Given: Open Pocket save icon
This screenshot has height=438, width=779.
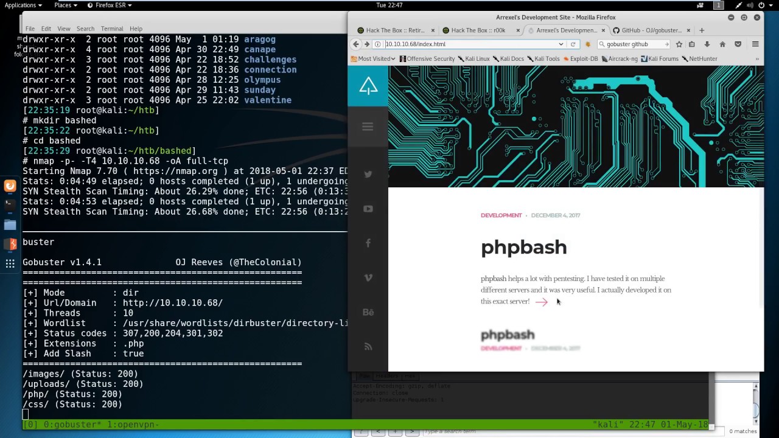Looking at the screenshot, I should click(738, 44).
